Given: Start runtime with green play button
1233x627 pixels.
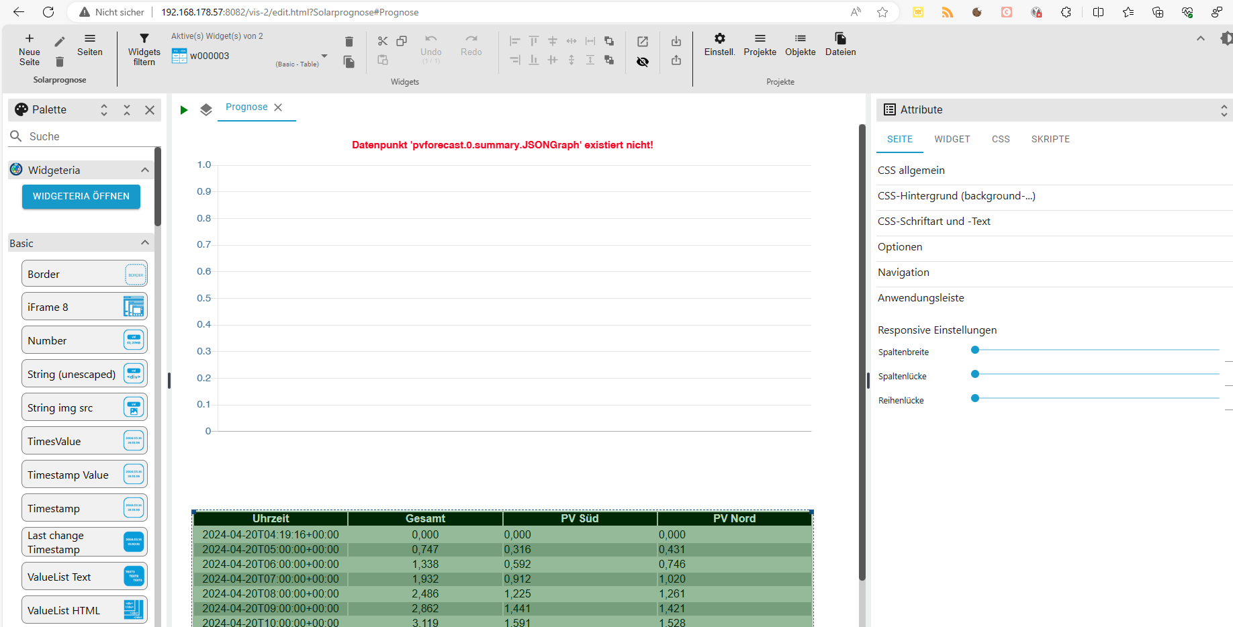Looking at the screenshot, I should point(184,109).
